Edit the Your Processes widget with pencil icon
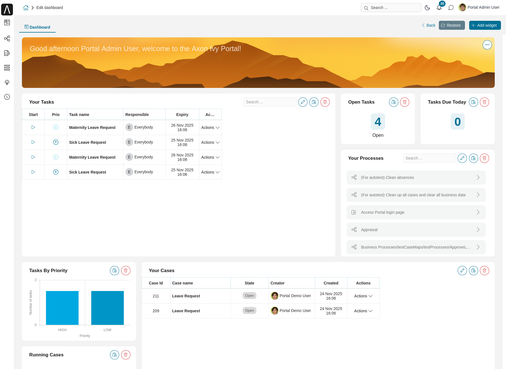 [x=462, y=158]
